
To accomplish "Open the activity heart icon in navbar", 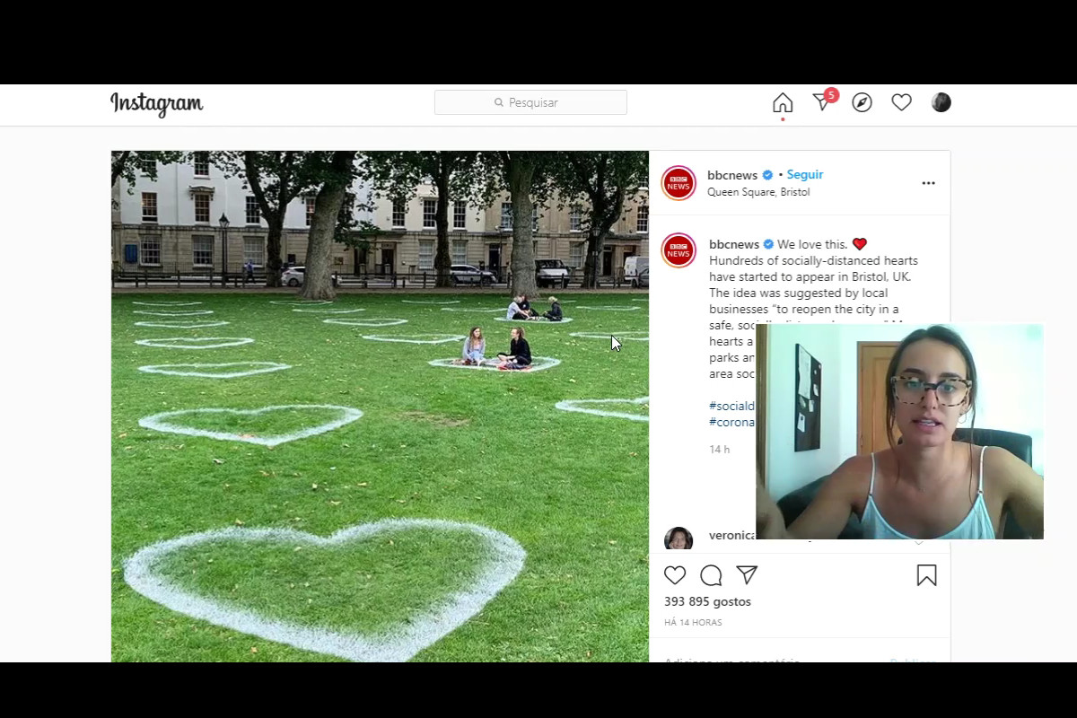I will (x=902, y=102).
